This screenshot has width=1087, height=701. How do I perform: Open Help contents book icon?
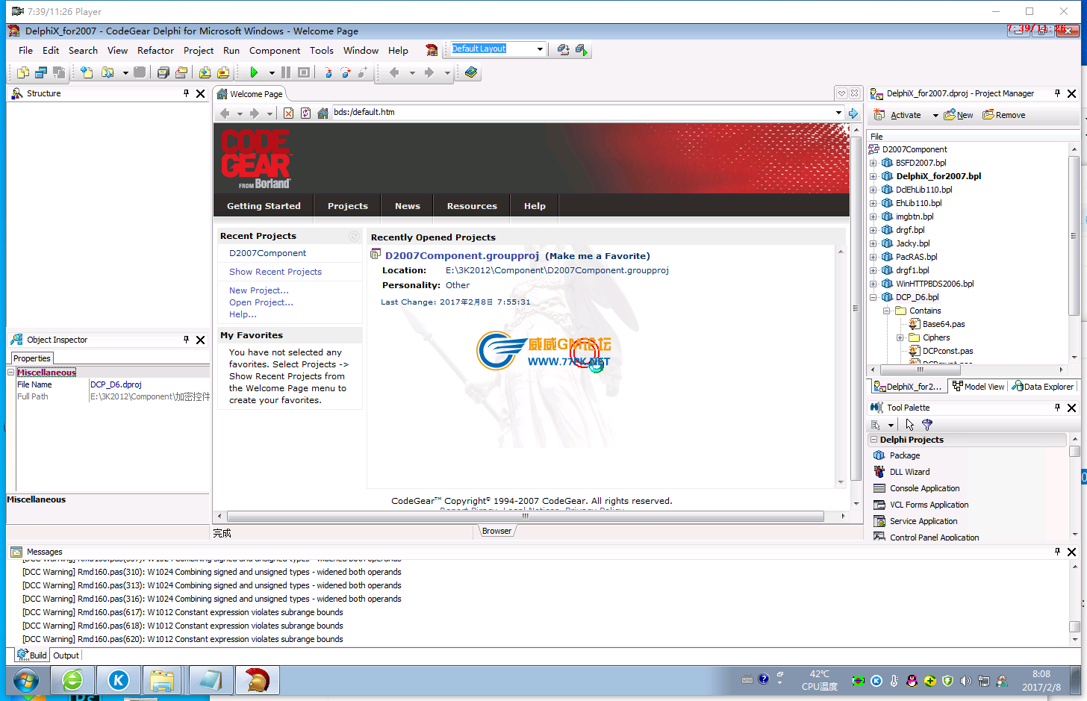pos(470,72)
